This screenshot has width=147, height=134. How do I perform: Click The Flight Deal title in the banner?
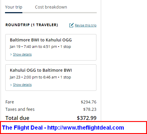coord(22,128)
